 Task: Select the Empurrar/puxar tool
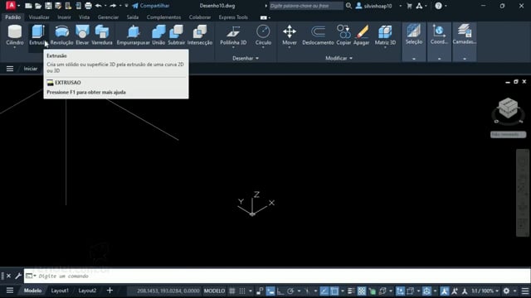(x=133, y=35)
